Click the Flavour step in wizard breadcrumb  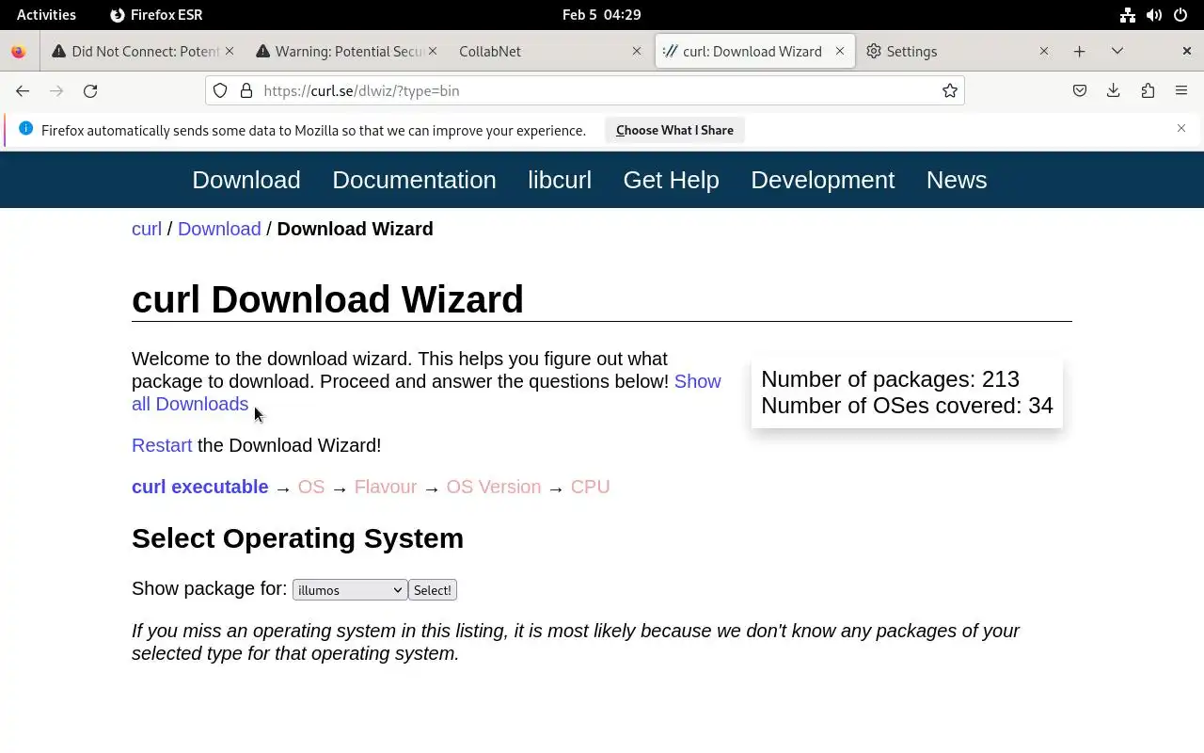point(386,487)
